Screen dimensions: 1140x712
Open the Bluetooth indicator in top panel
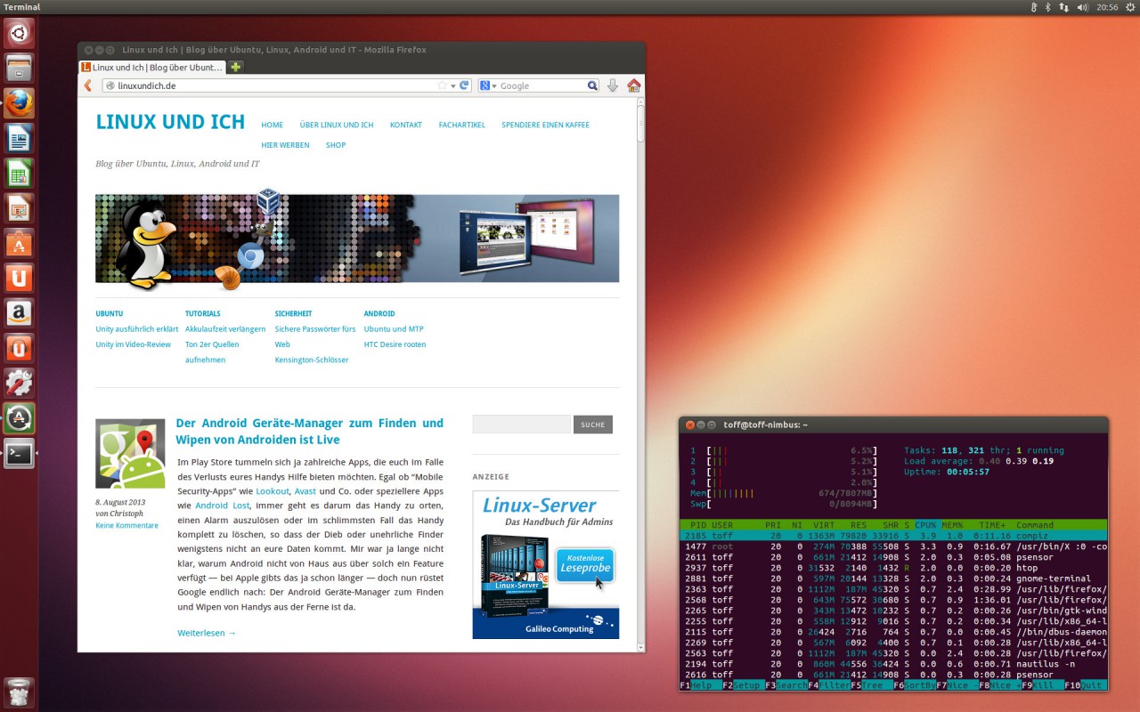click(x=1048, y=7)
